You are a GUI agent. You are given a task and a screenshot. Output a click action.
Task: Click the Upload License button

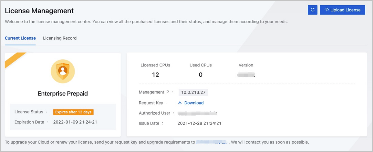[x=342, y=10]
